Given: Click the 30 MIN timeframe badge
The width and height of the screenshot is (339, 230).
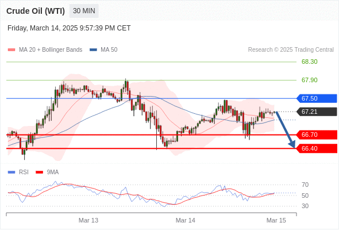Looking at the screenshot, I should (84, 11).
